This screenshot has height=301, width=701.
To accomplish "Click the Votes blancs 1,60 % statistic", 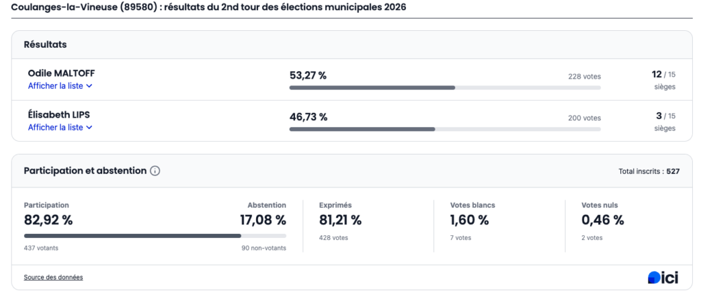I will click(x=470, y=220).
